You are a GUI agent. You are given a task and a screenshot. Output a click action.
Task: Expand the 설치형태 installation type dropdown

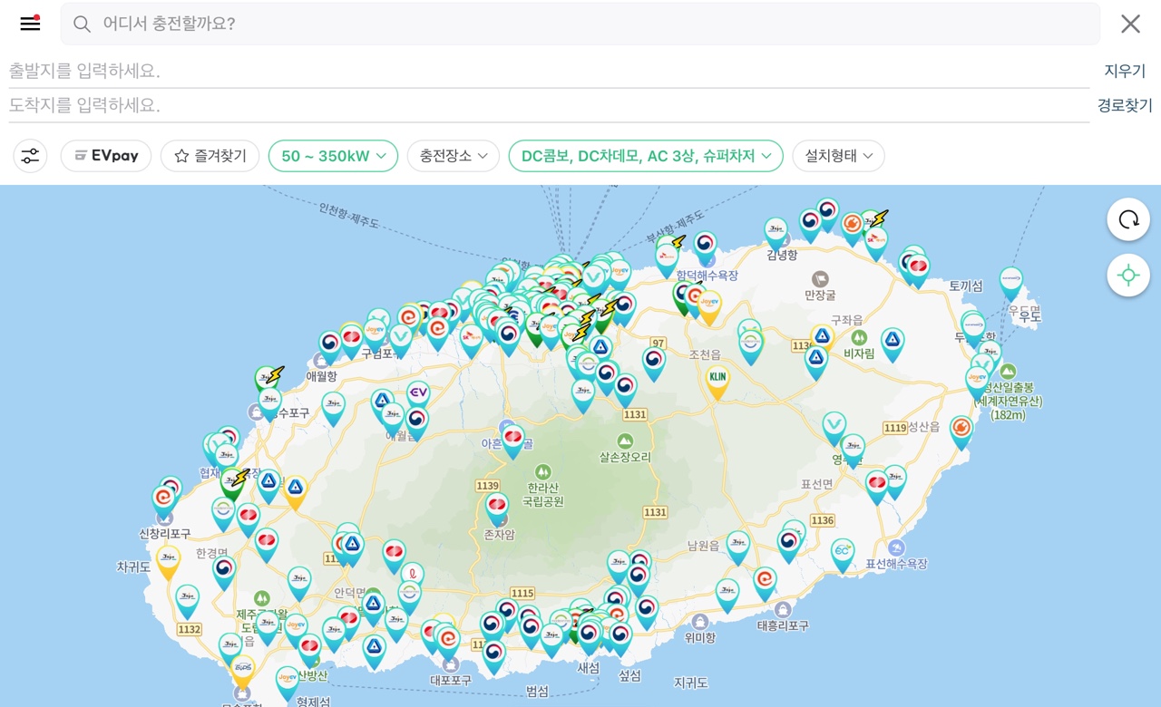coord(838,156)
